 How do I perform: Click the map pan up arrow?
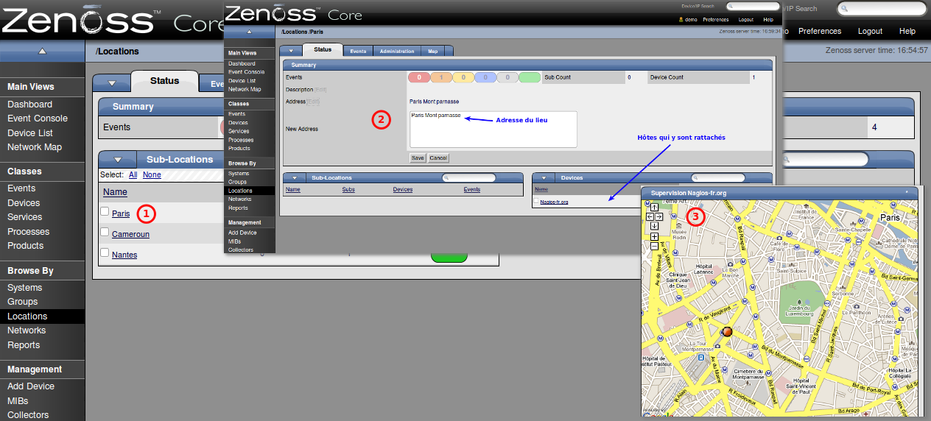654,208
